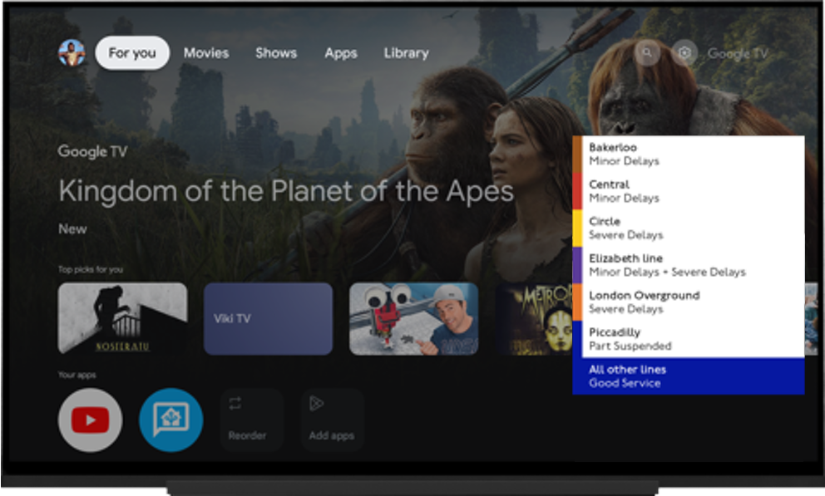Click the Google TV label at top right
825x496 pixels.
[x=738, y=53]
